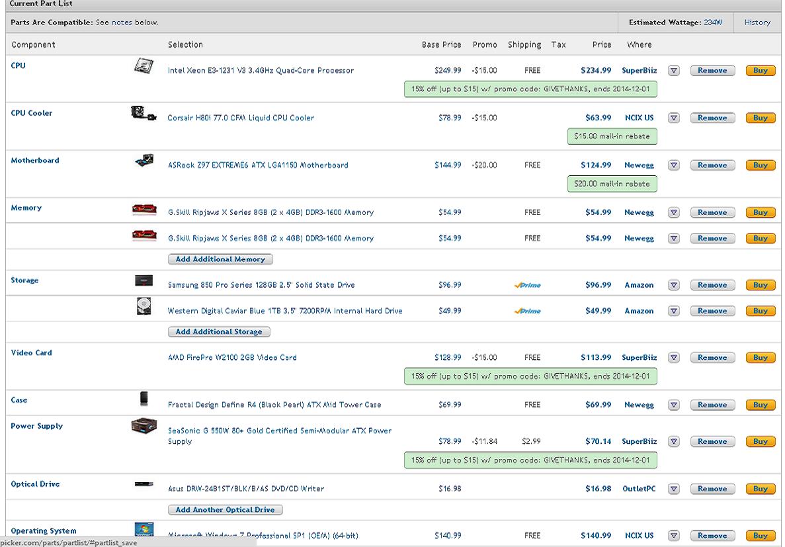785x547 pixels.
Task: Click the $20.00 mail-in rebate note
Action: tap(612, 184)
